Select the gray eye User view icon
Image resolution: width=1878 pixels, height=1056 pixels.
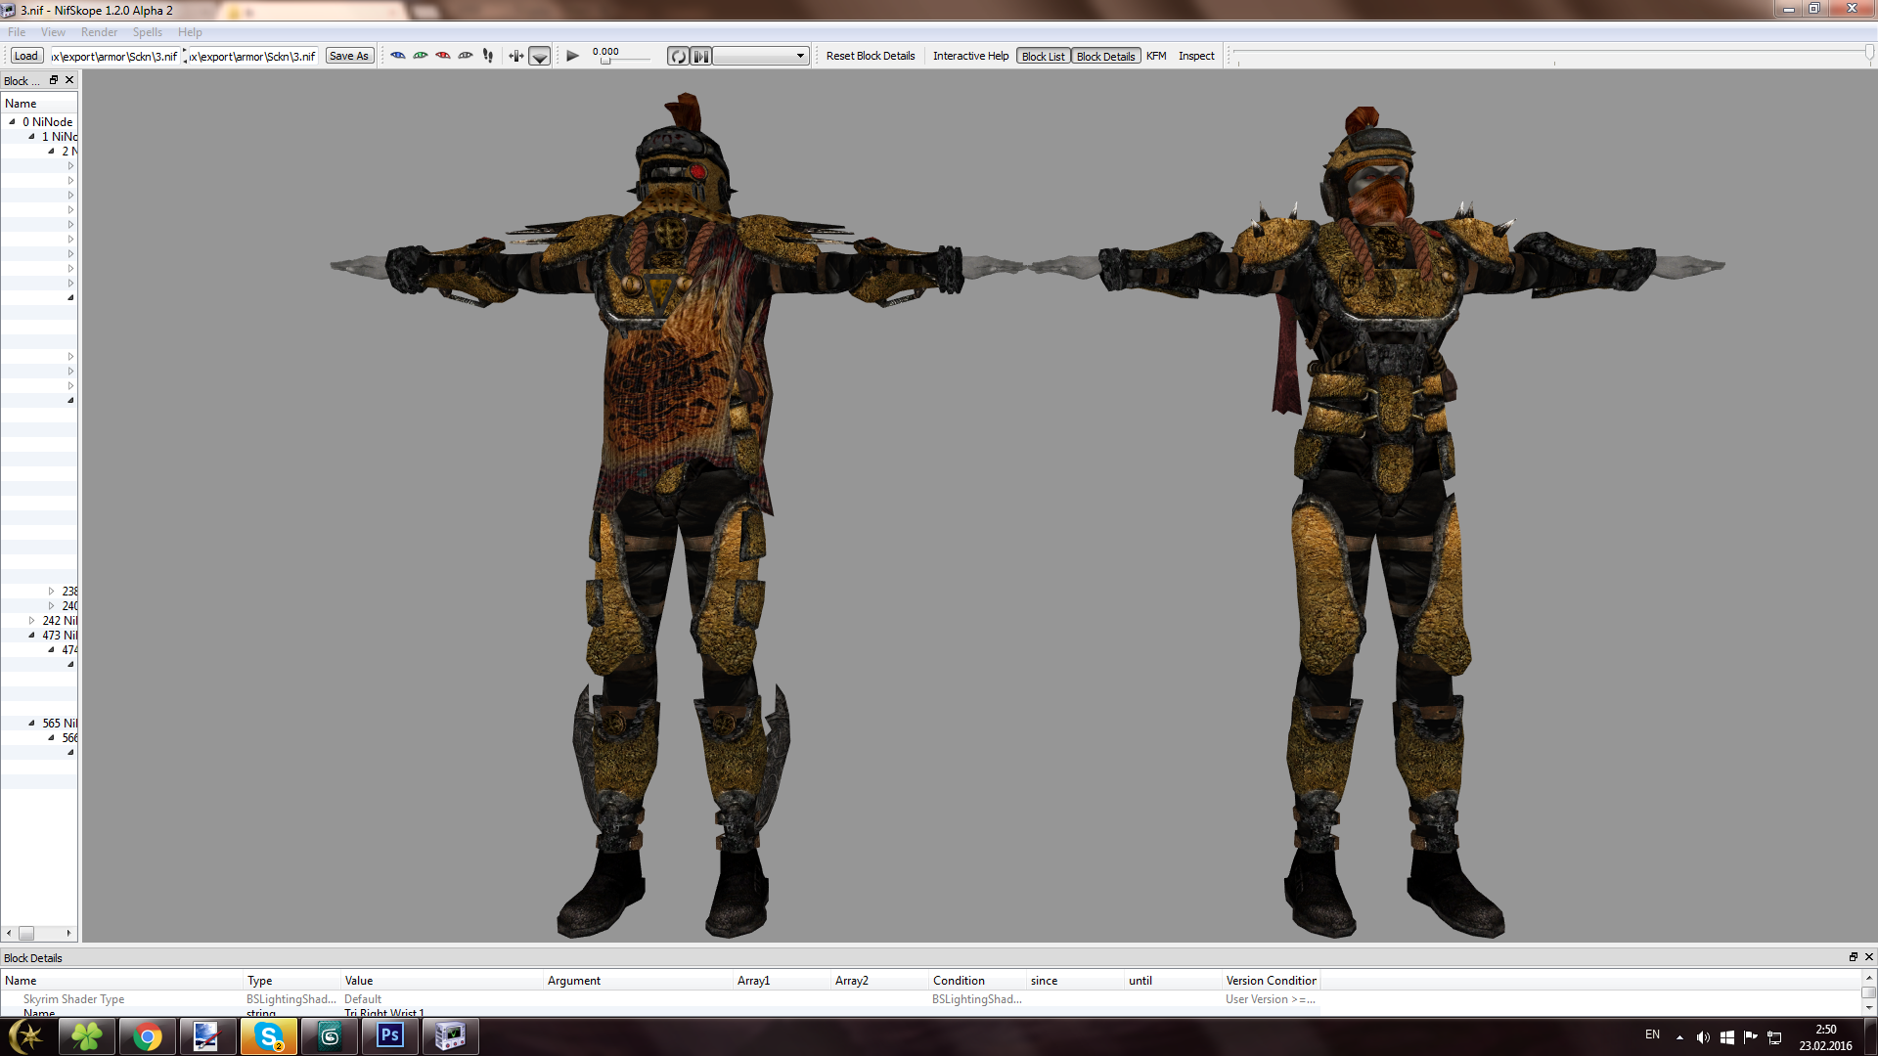point(466,56)
